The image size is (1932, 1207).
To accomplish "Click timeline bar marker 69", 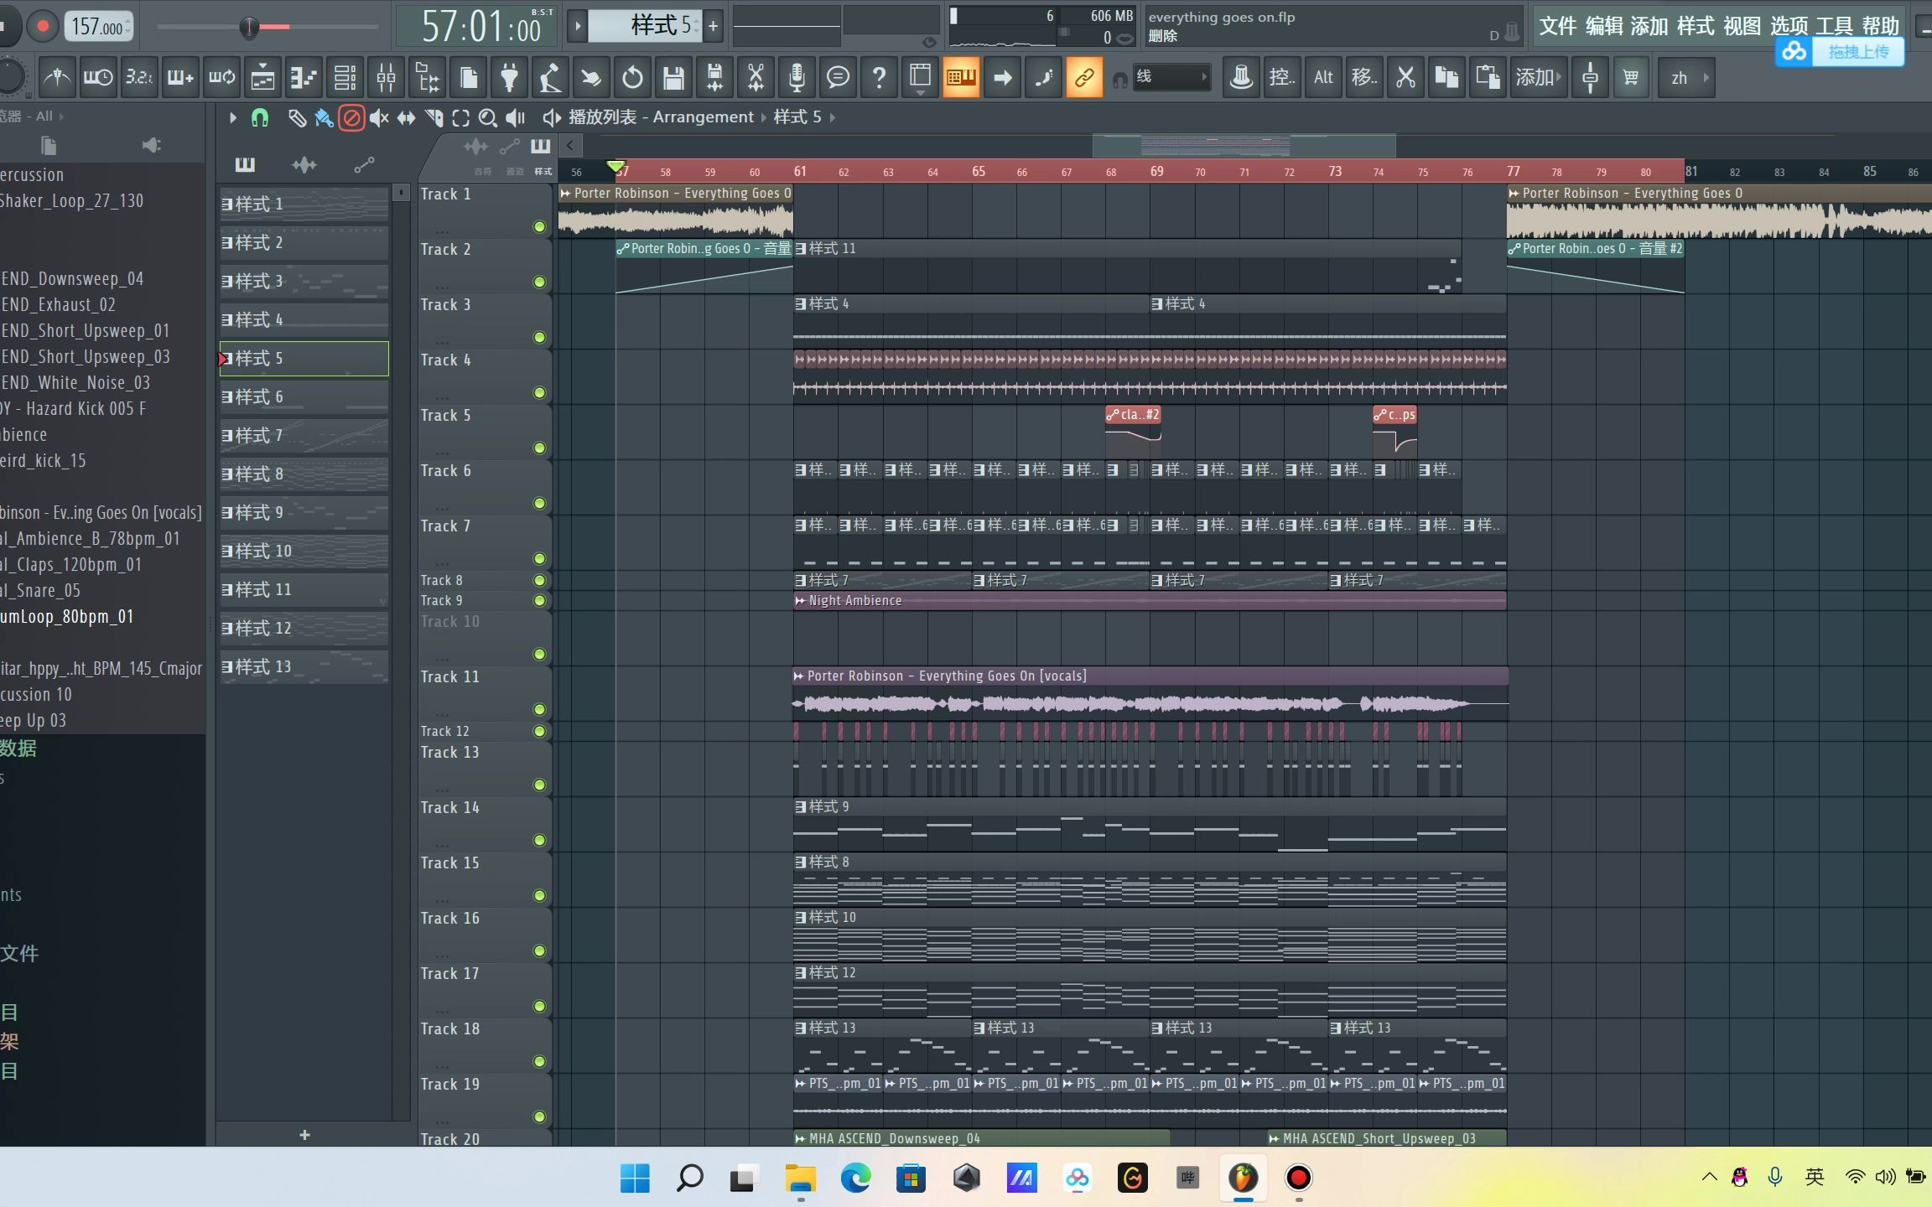I will coord(1156,171).
